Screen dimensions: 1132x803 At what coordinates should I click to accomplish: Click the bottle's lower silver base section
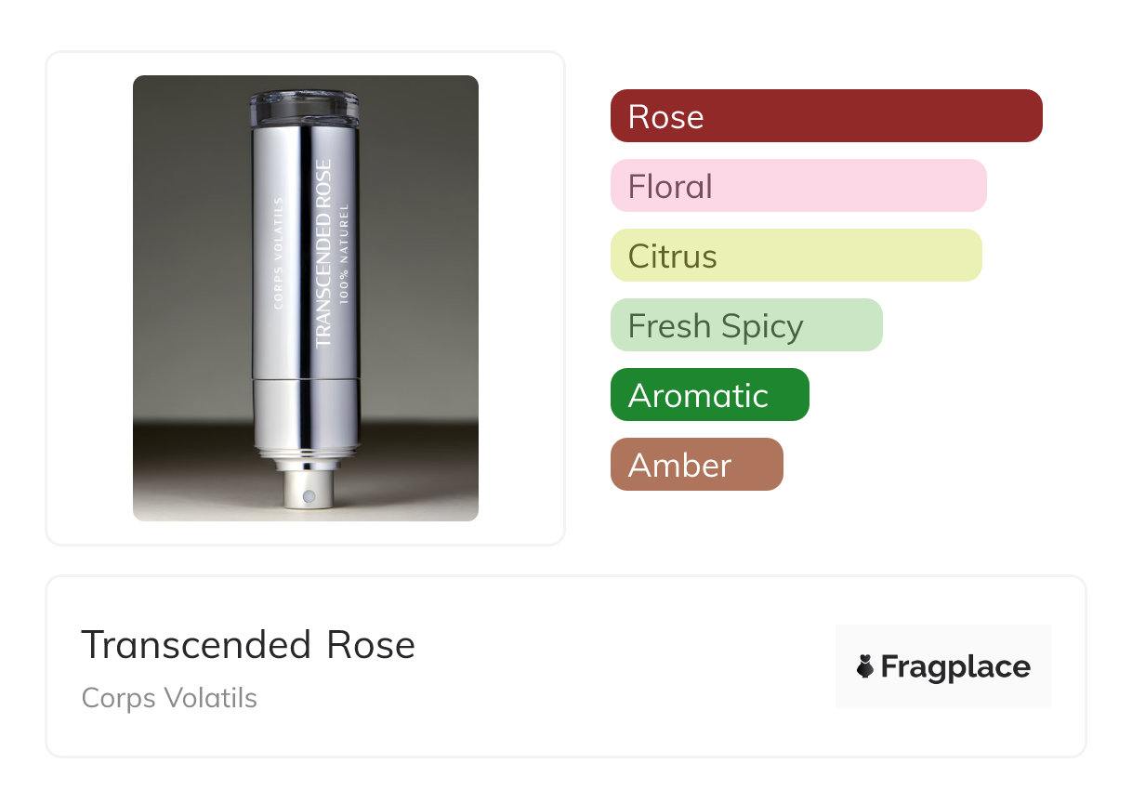coord(304,412)
